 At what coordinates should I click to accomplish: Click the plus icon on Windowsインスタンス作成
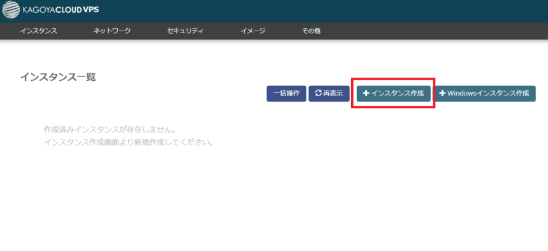click(x=442, y=94)
